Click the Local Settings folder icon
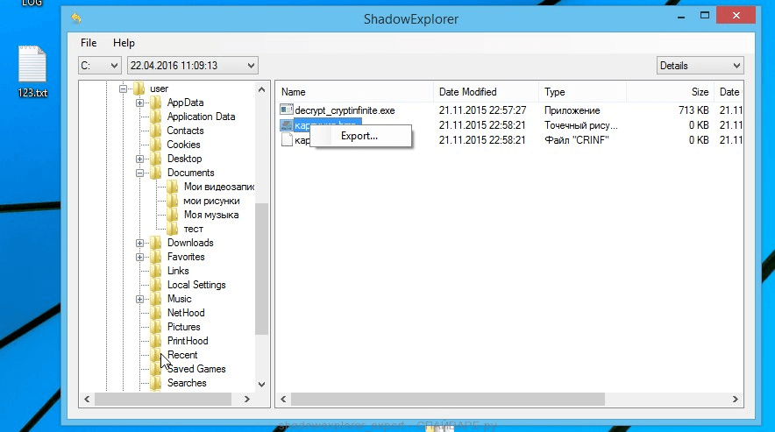The width and height of the screenshot is (775, 432). [x=156, y=285]
